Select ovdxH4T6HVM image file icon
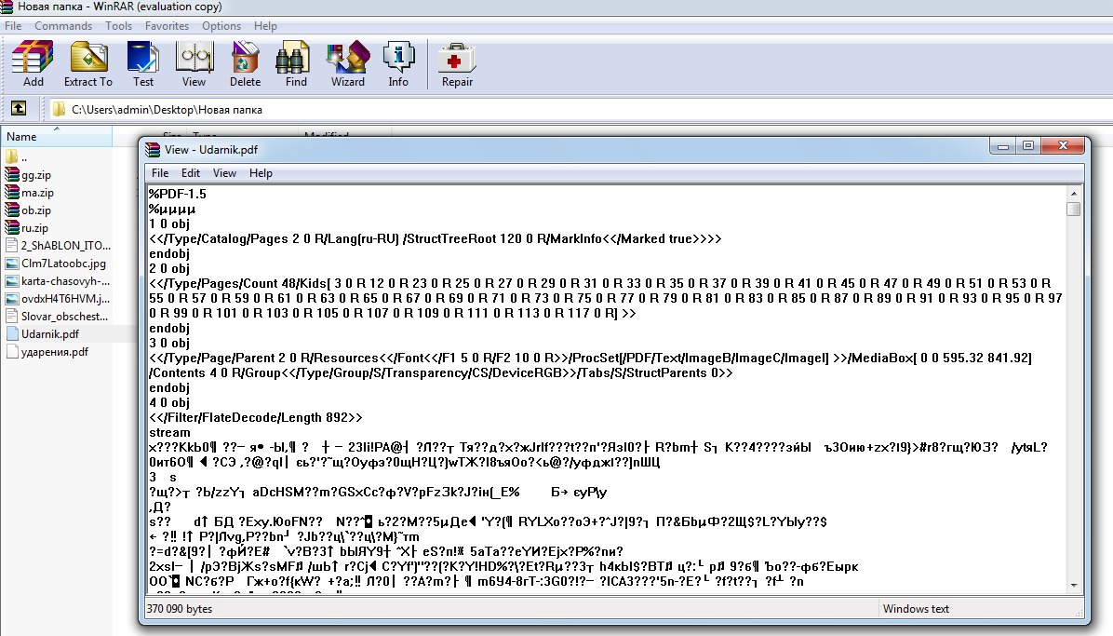1113x636 pixels. (x=11, y=299)
